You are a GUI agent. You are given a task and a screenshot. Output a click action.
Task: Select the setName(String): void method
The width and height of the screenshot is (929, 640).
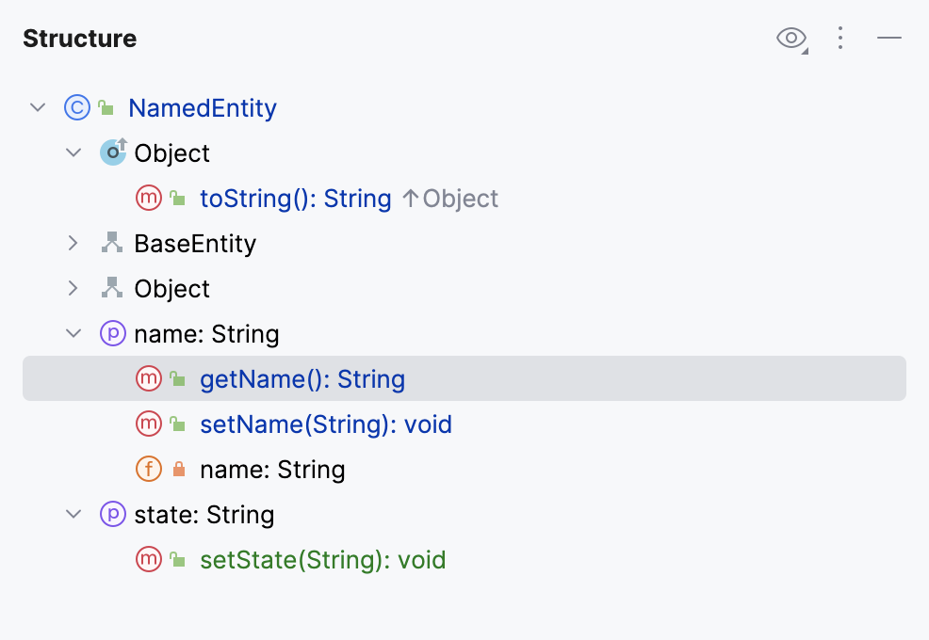click(x=325, y=424)
